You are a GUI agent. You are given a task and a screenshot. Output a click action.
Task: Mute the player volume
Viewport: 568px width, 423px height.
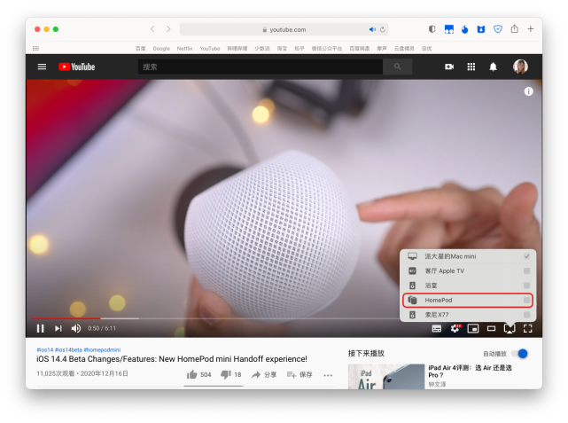pos(76,328)
